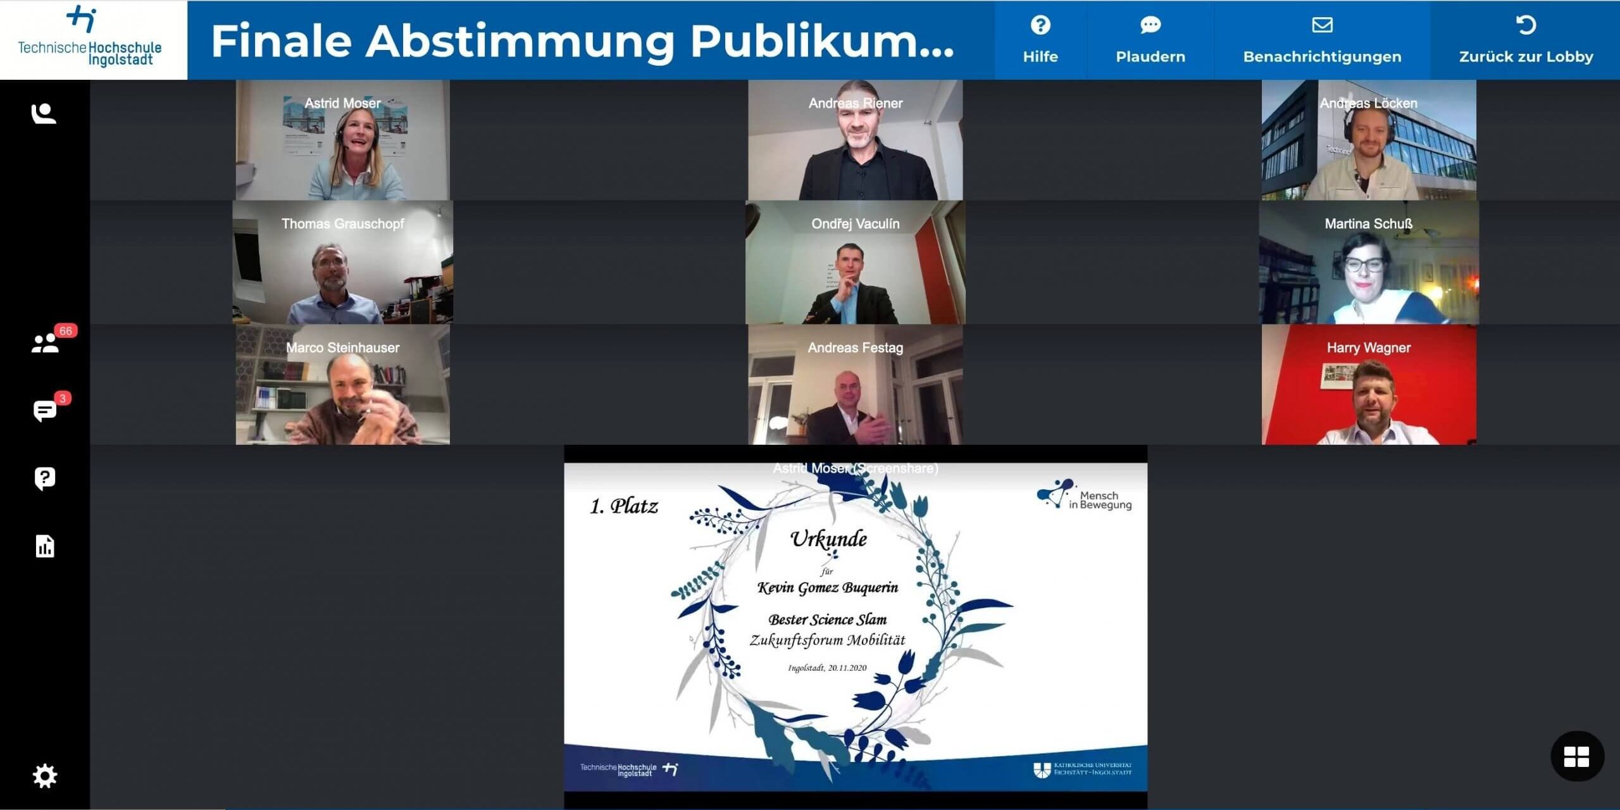The height and width of the screenshot is (810, 1620).
Task: Open settings gear in sidebar
Action: (x=45, y=776)
